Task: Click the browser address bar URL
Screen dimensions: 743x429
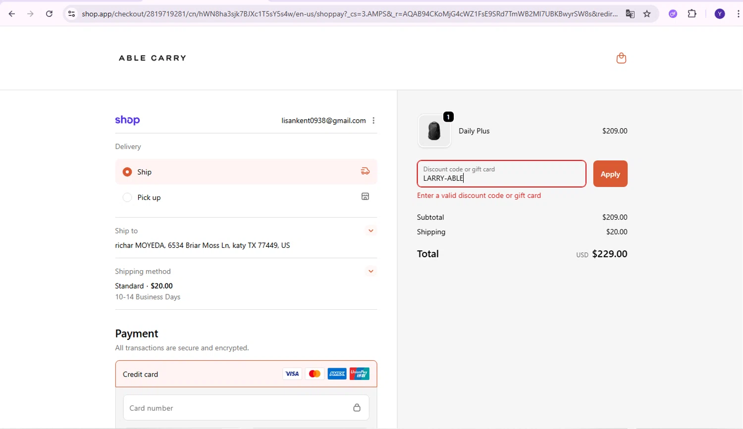Action: [349, 14]
